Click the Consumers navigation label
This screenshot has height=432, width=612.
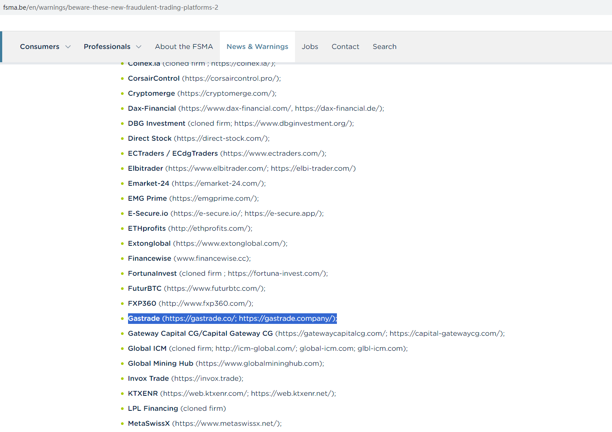[x=39, y=47]
